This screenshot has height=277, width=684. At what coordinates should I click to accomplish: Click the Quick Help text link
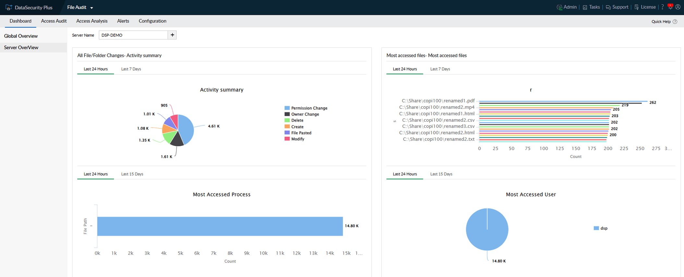click(661, 22)
